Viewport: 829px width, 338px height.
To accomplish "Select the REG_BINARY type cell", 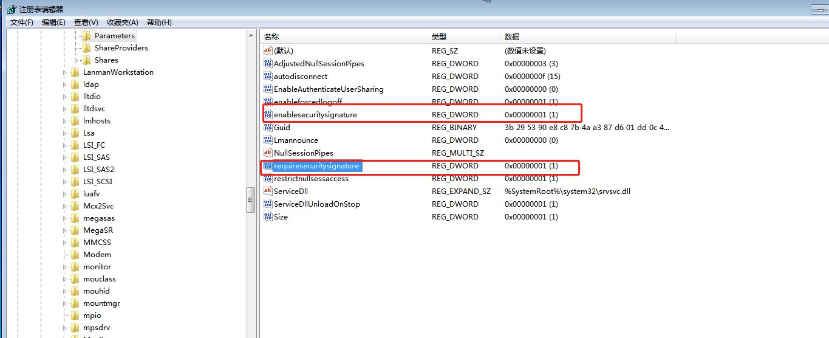I will coord(454,127).
